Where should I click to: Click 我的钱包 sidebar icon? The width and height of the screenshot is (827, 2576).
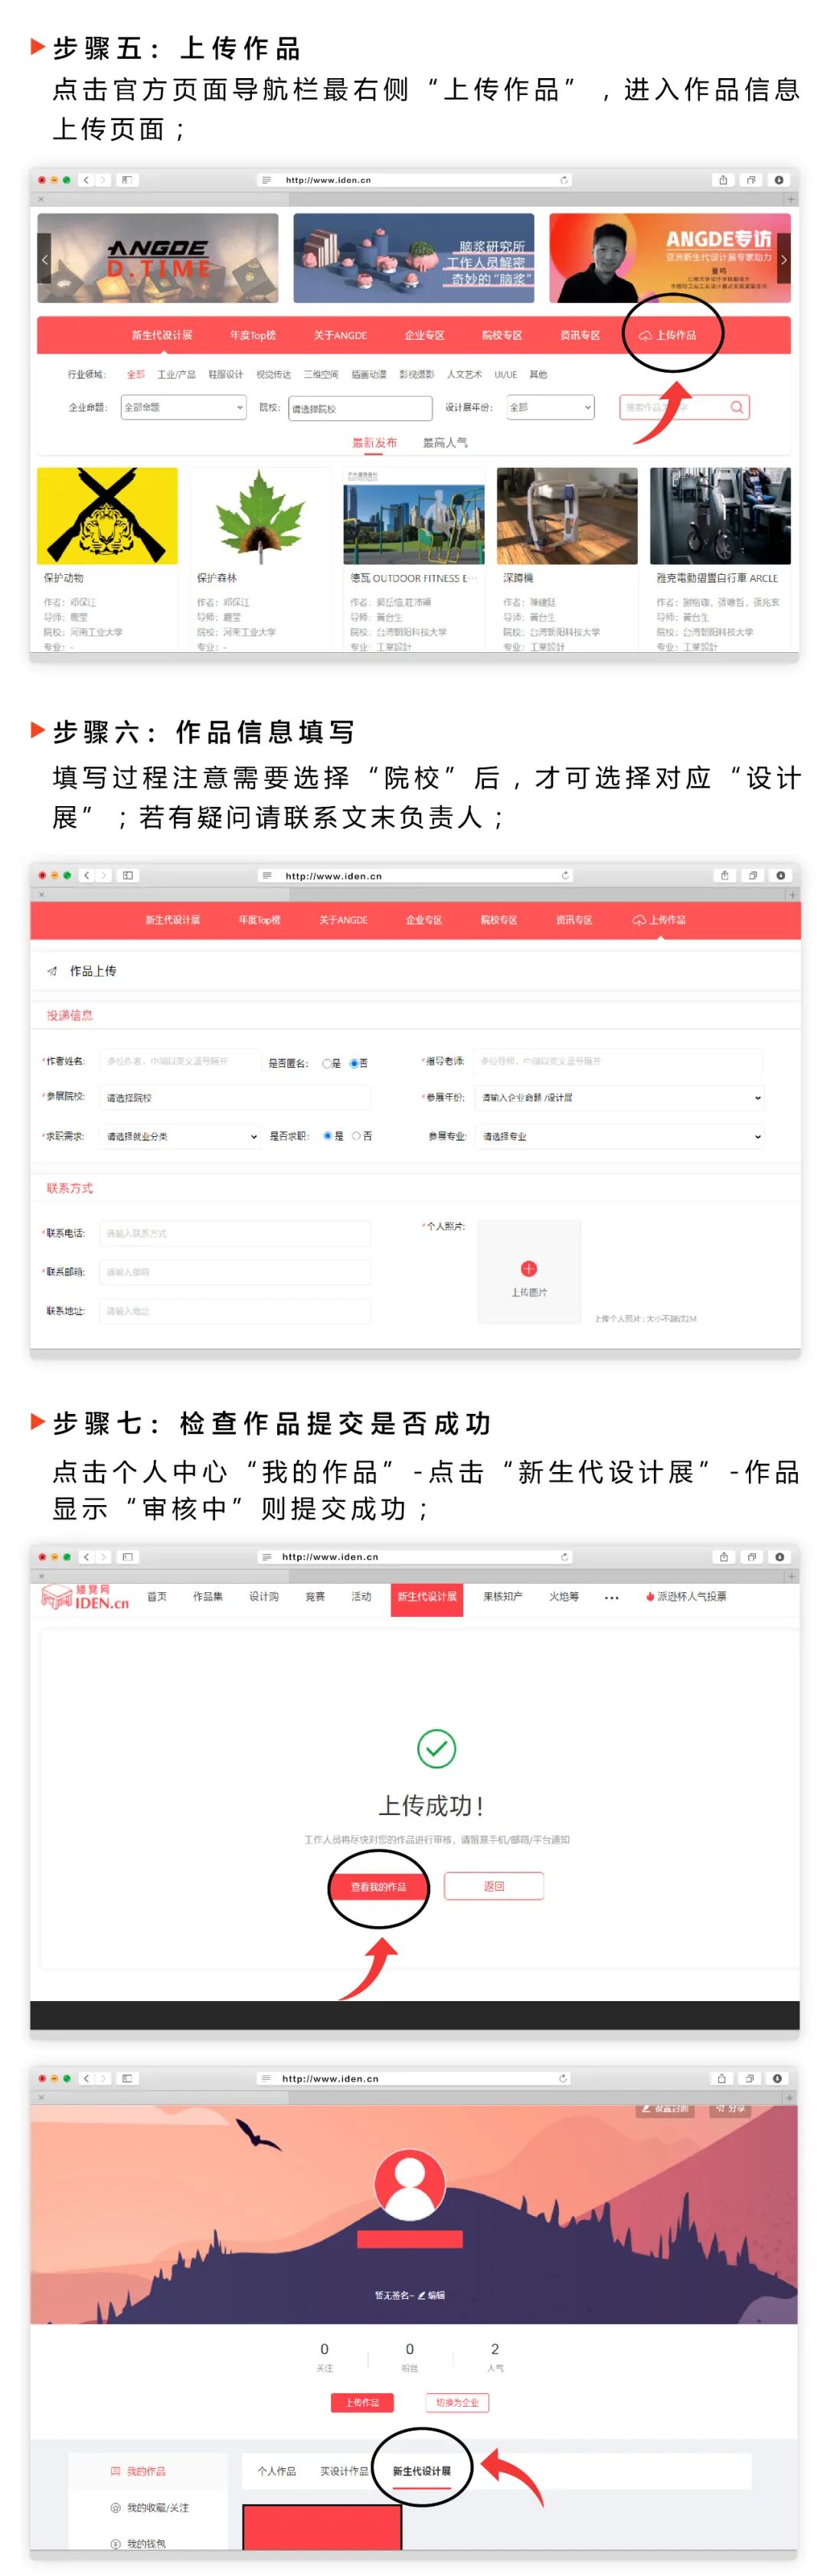coord(115,2543)
